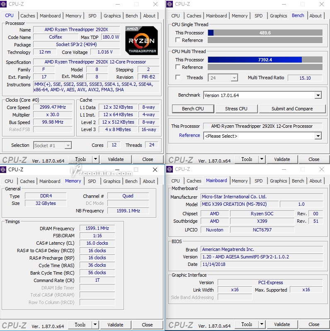Open SPD tab in Bench window
Image resolution: width=330 pixels, height=331 pixels.
coord(258,16)
